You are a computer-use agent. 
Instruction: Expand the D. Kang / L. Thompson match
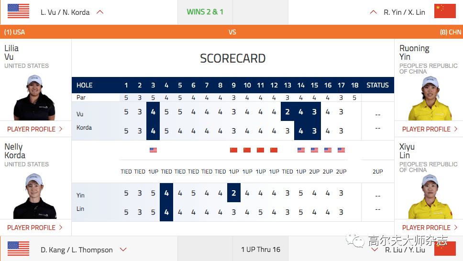(123, 250)
